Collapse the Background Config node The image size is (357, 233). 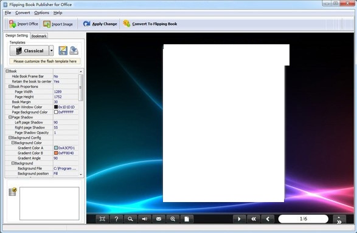point(10,138)
